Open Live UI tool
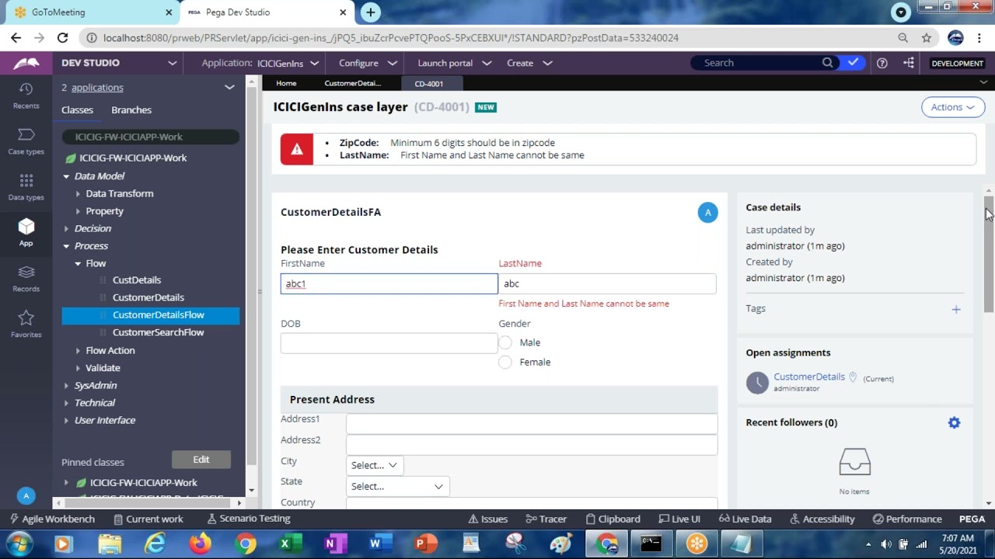The height and width of the screenshot is (559, 995). (x=679, y=519)
